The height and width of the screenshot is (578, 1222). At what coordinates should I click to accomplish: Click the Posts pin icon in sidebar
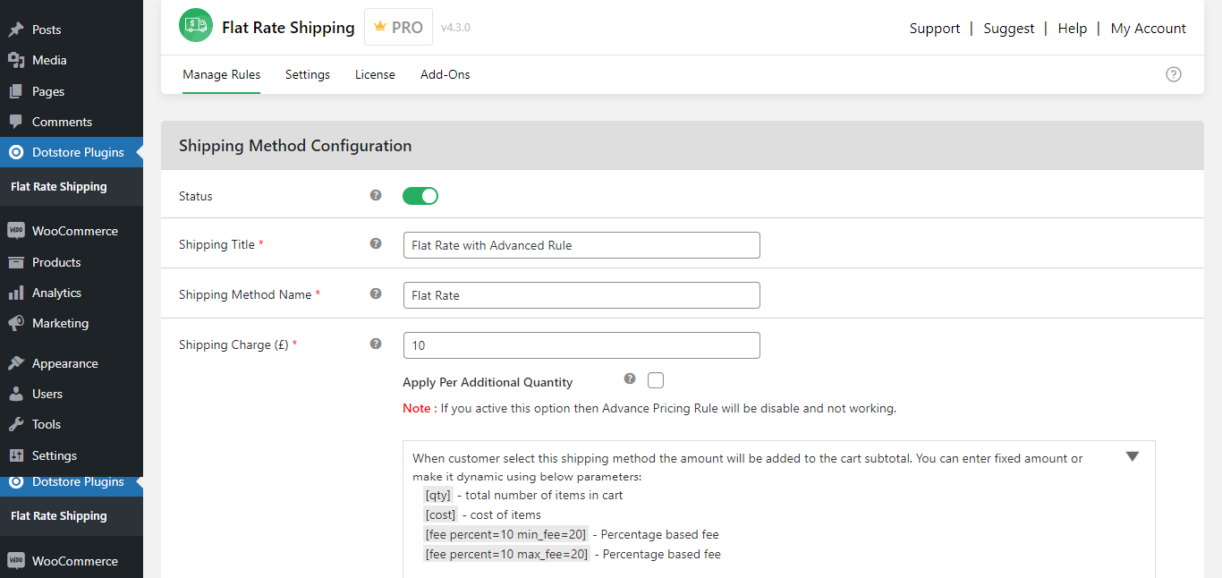pyautogui.click(x=16, y=30)
